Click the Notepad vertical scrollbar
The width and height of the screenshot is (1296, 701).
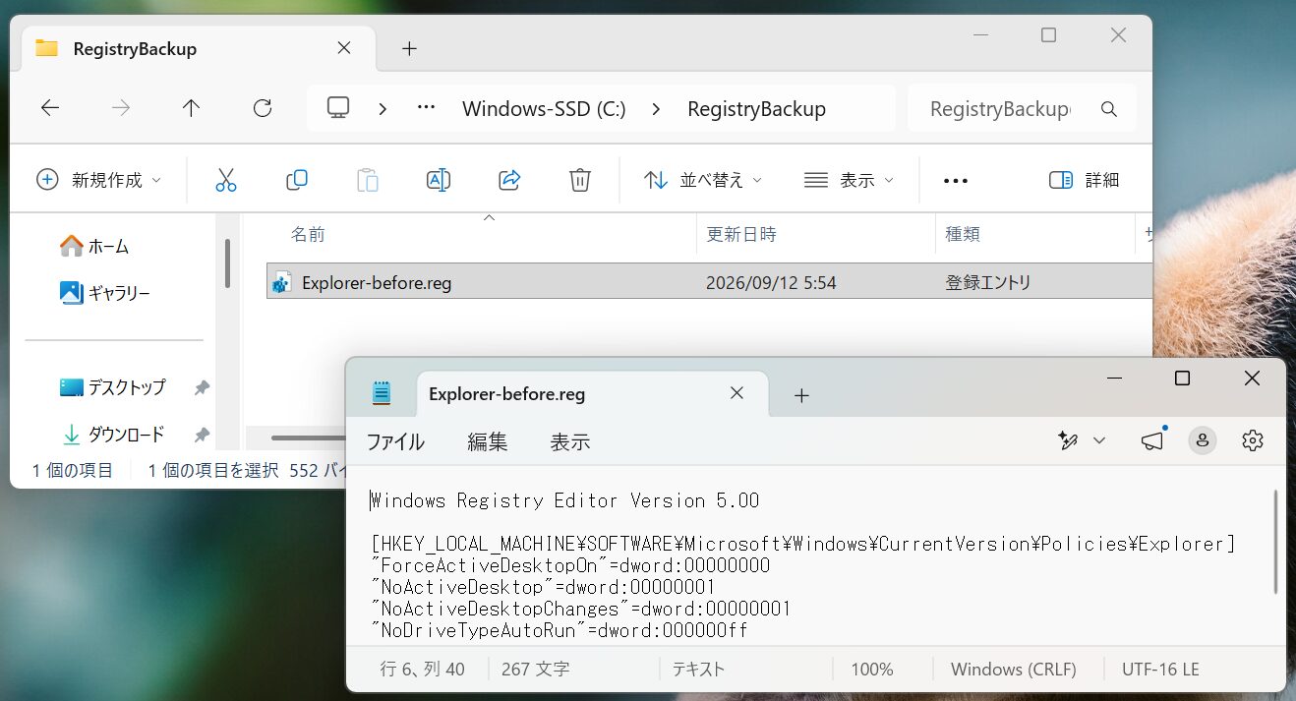point(1275,543)
